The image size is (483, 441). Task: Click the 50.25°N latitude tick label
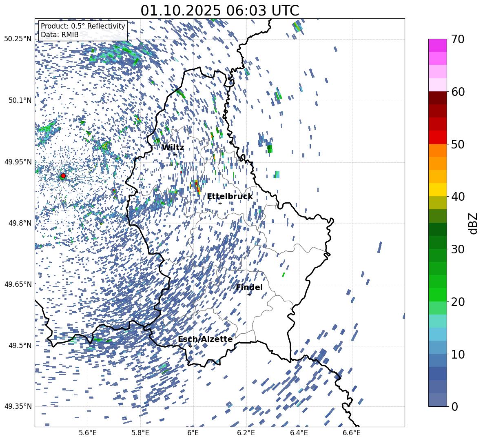pyautogui.click(x=18, y=39)
